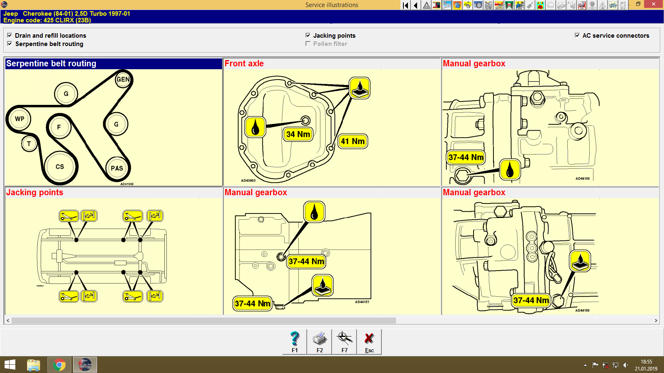Open the airbag occupant safety icon
664x373 pixels.
(583, 5)
